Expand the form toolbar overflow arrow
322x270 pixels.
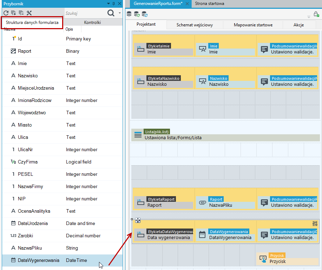click(x=309, y=17)
